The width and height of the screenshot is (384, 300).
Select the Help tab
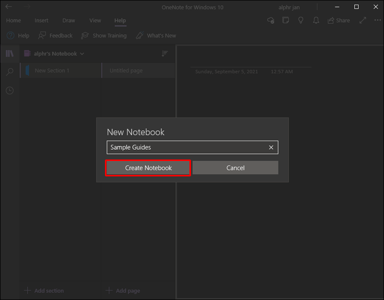(120, 21)
